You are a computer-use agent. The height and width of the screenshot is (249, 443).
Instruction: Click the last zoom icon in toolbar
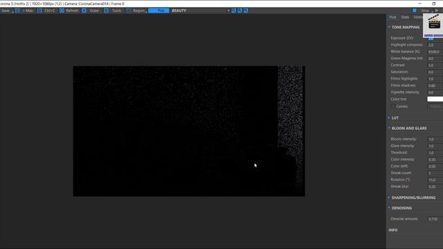click(x=246, y=11)
